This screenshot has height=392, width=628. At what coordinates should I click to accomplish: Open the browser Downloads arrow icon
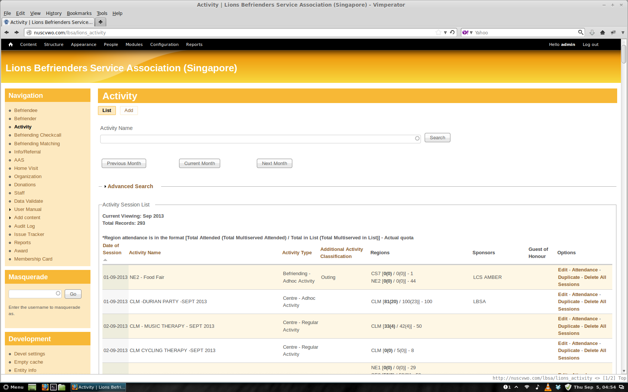click(592, 32)
